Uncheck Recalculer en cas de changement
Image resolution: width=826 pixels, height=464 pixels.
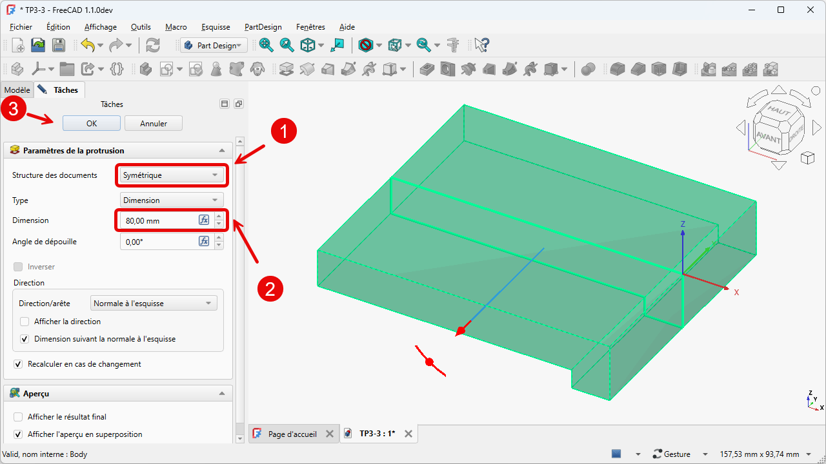[x=18, y=364]
